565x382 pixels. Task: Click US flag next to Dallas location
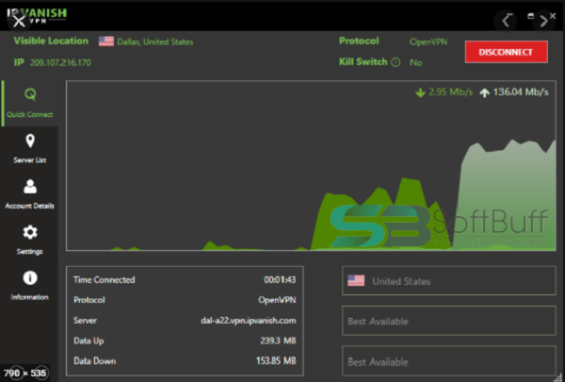pos(106,42)
